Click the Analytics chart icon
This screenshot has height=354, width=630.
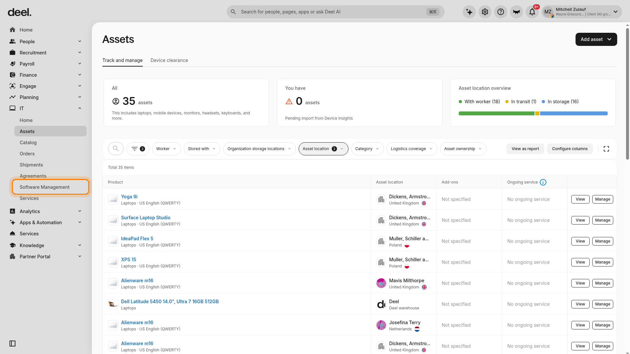pos(12,211)
